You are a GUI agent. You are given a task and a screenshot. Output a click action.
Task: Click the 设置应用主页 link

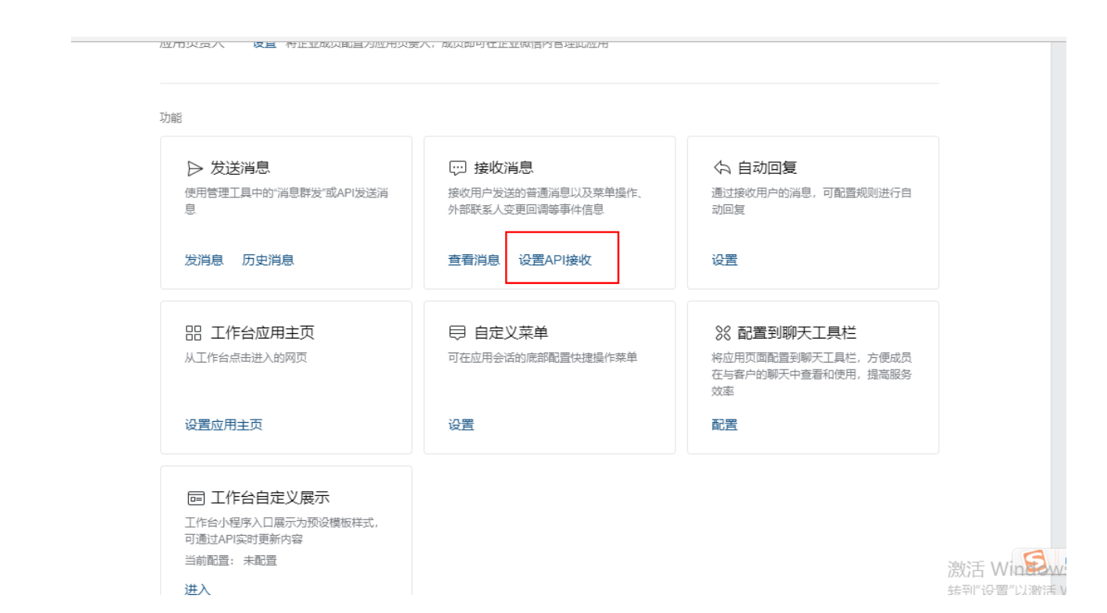point(223,425)
